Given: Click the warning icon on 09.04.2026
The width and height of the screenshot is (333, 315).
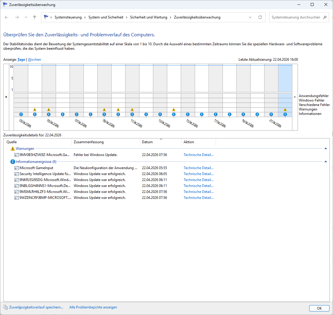Looking at the screenshot, I should click(104, 110).
